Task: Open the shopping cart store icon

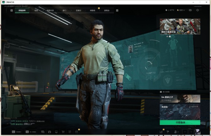Action: 63,132
